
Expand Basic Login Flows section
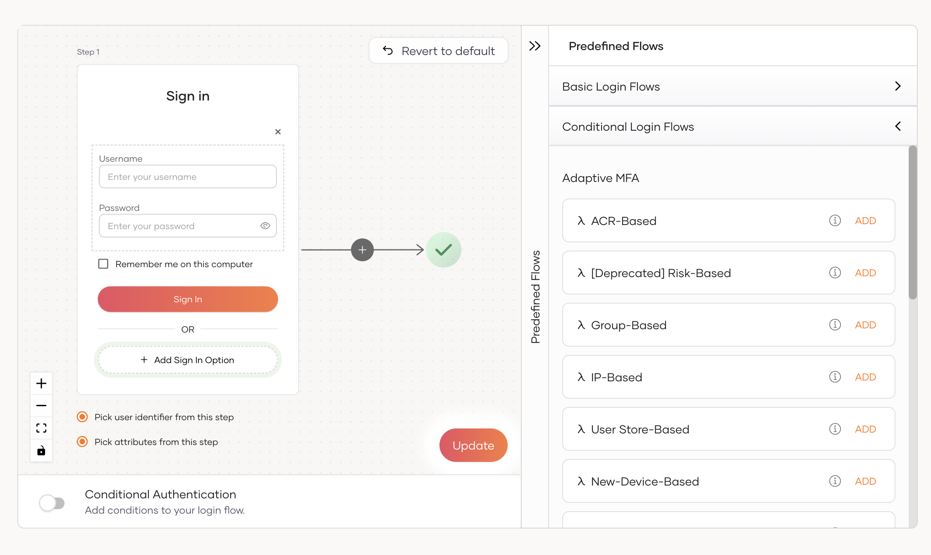[733, 86]
